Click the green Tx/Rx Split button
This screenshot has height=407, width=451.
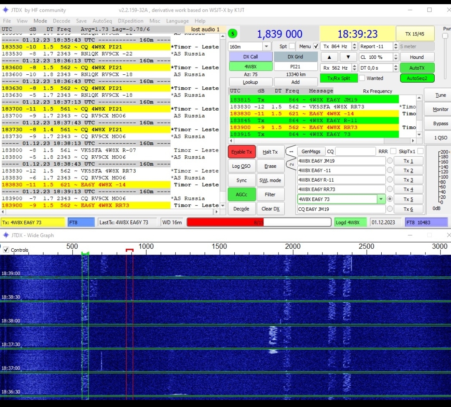point(338,78)
